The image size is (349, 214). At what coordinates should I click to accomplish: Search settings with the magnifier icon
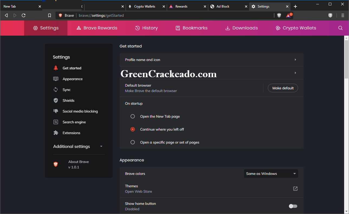[341, 28]
